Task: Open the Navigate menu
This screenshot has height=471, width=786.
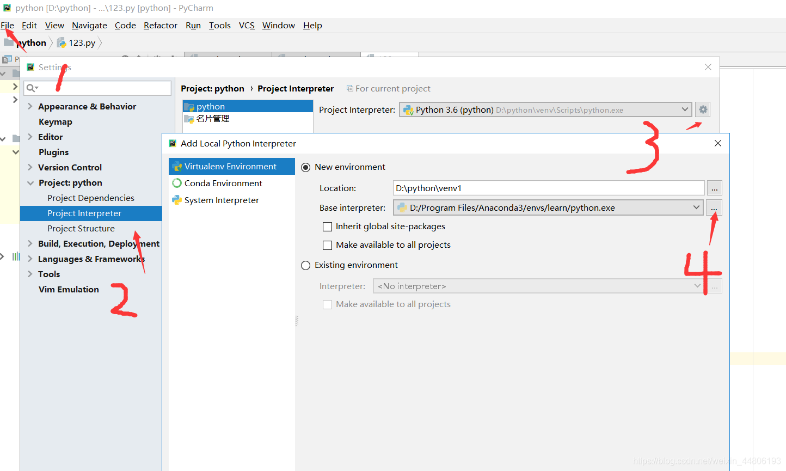Action: coord(89,25)
